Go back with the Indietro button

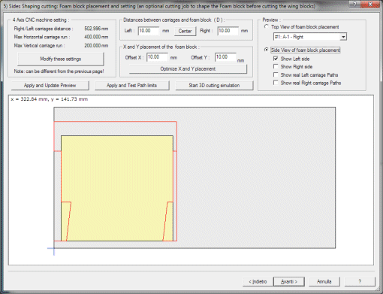click(x=258, y=282)
